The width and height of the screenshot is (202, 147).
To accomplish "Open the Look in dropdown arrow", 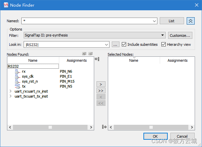I will pyautogui.click(x=106, y=45).
